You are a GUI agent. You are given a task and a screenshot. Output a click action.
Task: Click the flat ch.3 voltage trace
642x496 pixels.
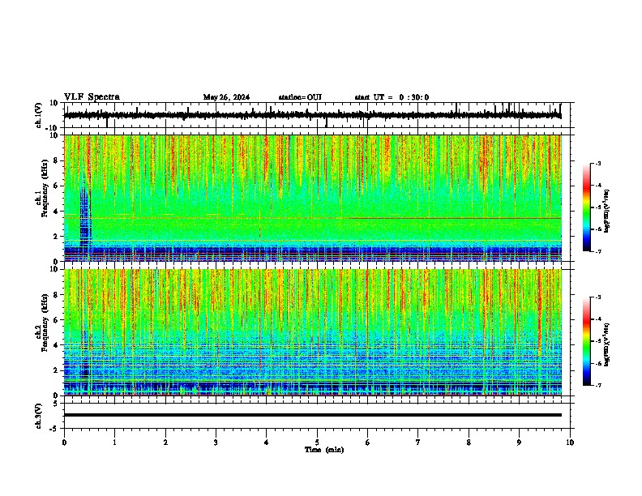312,415
